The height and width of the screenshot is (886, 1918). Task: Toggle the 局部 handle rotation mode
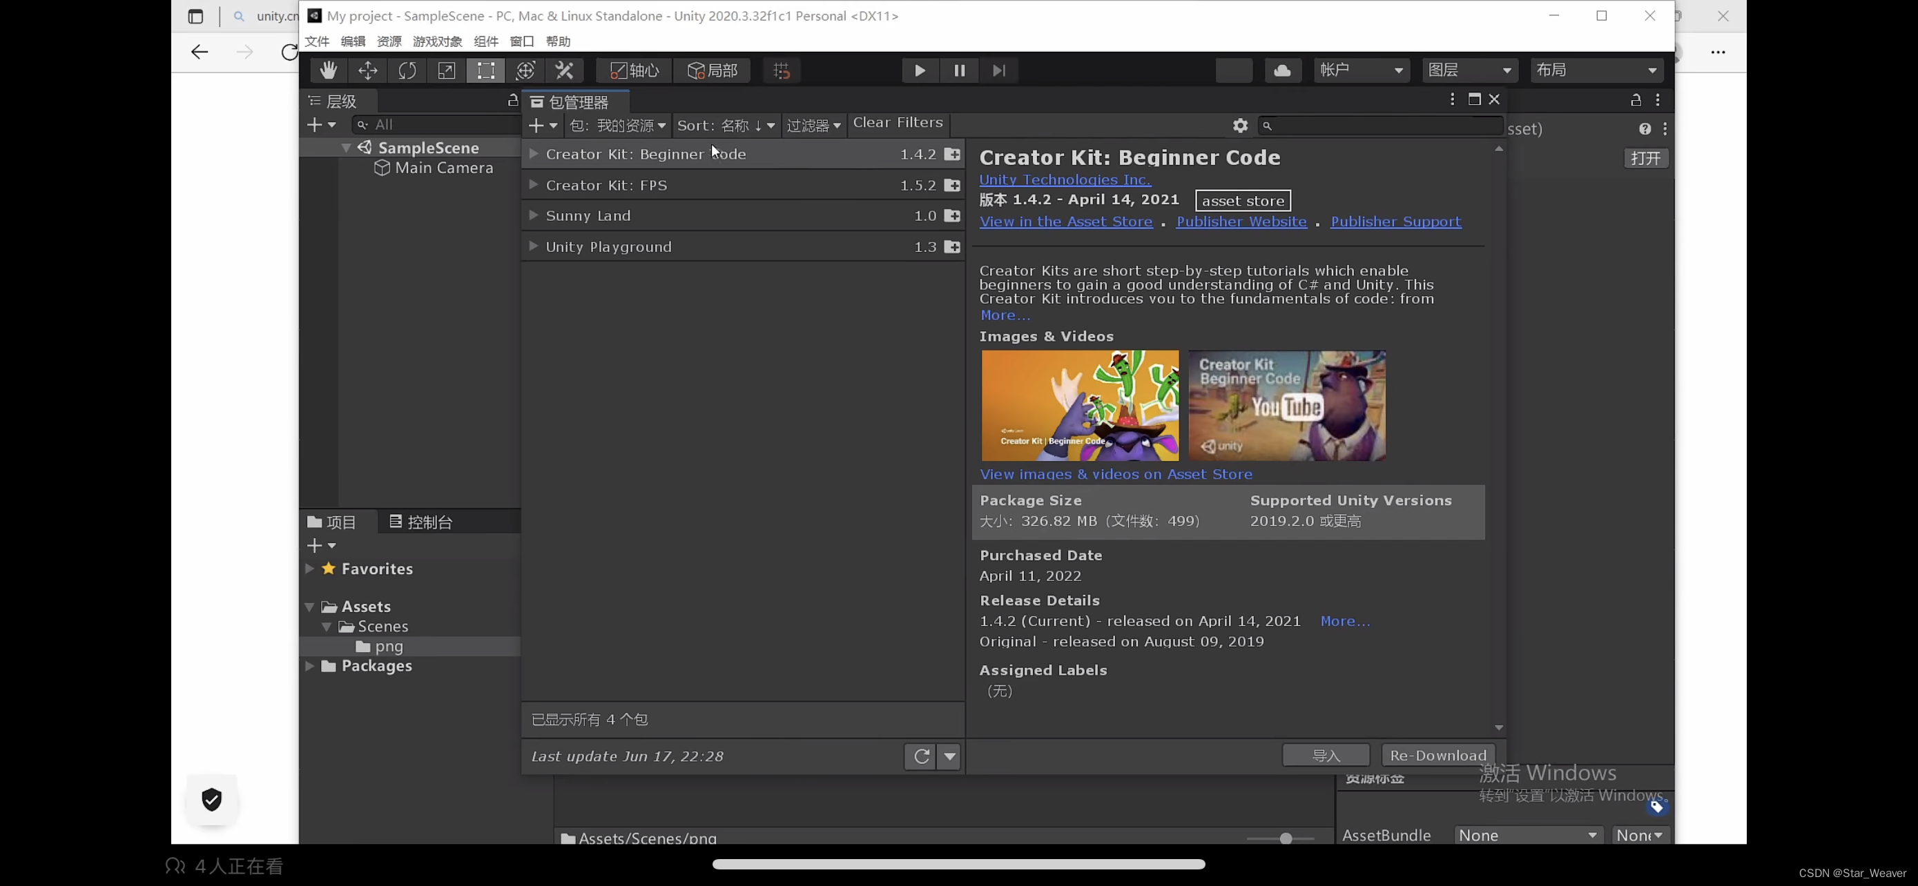click(712, 70)
